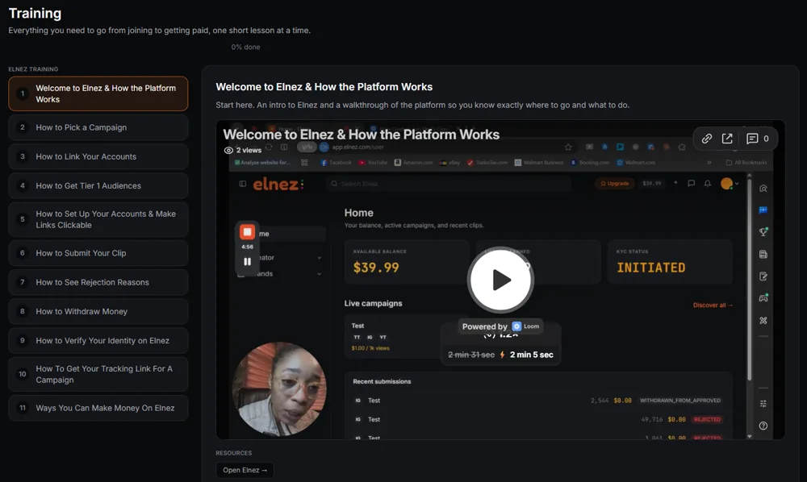The image size is (807, 482).
Task: Open Ways You Can Make Money On Elnez
Action: 98,408
